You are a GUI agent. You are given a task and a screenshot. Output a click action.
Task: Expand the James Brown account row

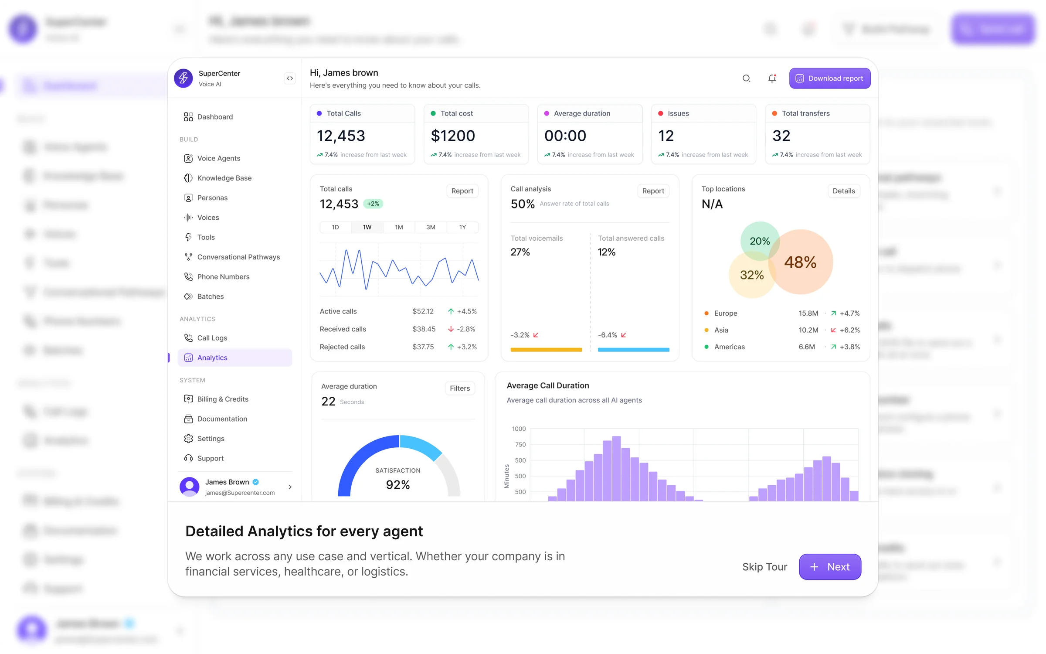coord(290,487)
